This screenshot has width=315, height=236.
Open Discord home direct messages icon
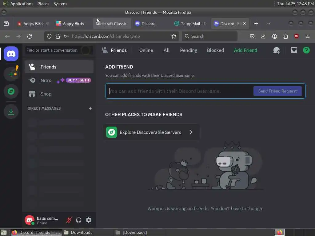[x=11, y=54]
